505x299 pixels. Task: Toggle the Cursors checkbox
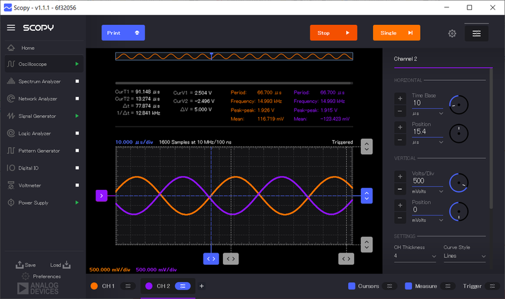[x=351, y=286]
